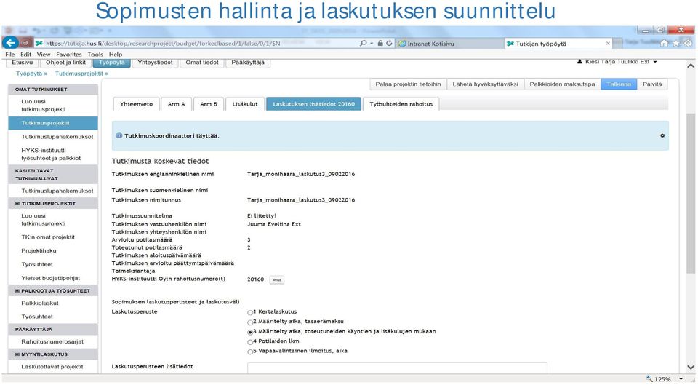Click the browser back arrow button

pos(10,43)
